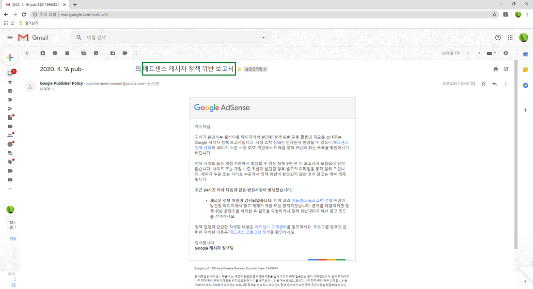Expand more labels in the left sidebar
Image resolution: width=533 pixels, height=289 pixels.
10,189
